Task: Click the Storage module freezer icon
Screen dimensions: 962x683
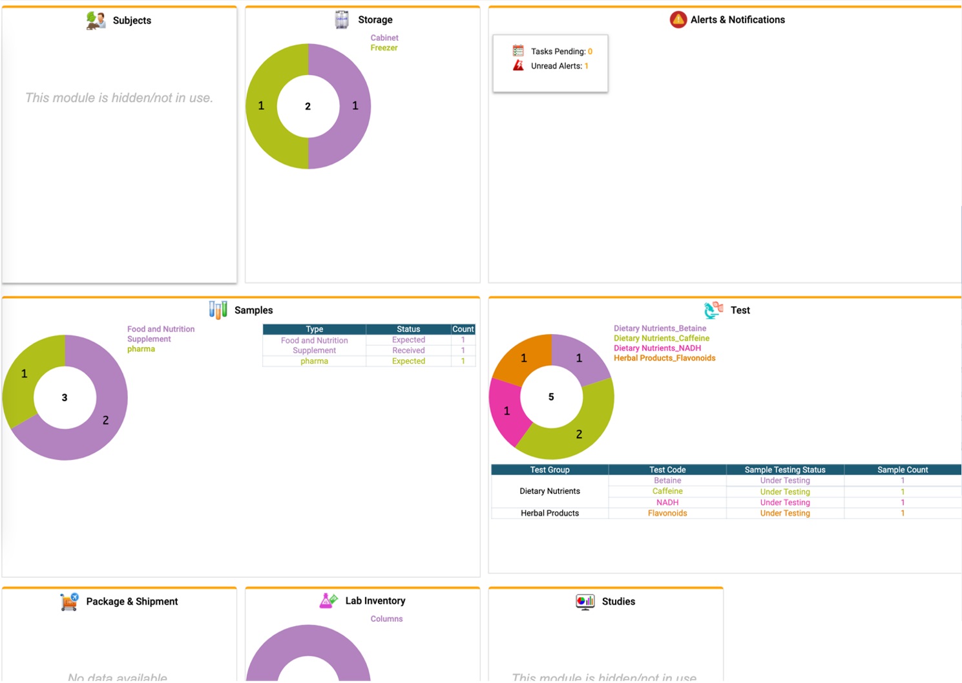Action: 342,20
